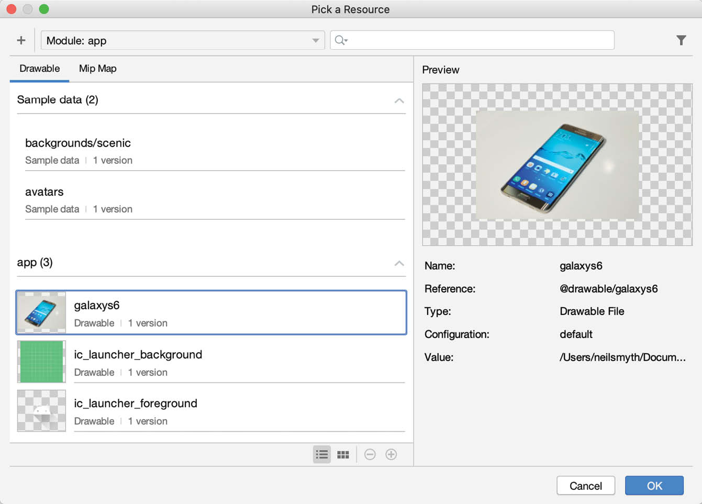Select the galaxys6 thumbnail

pos(41,312)
